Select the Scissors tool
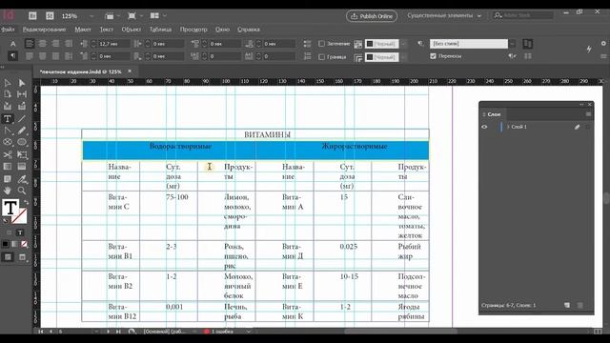The height and width of the screenshot is (343, 610). click(x=8, y=154)
